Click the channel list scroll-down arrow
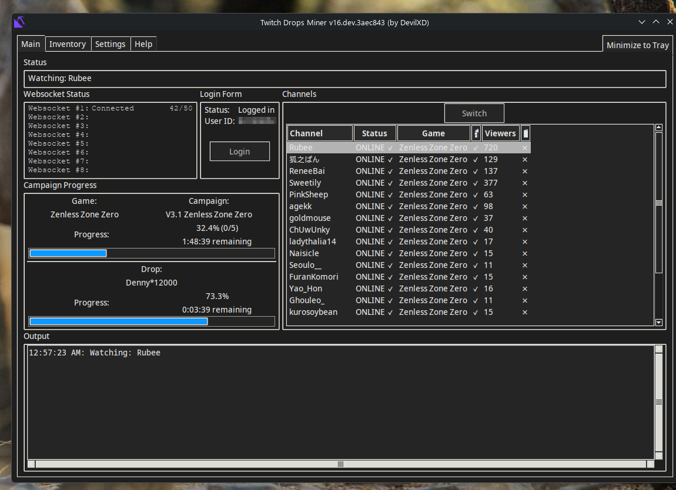 point(659,323)
